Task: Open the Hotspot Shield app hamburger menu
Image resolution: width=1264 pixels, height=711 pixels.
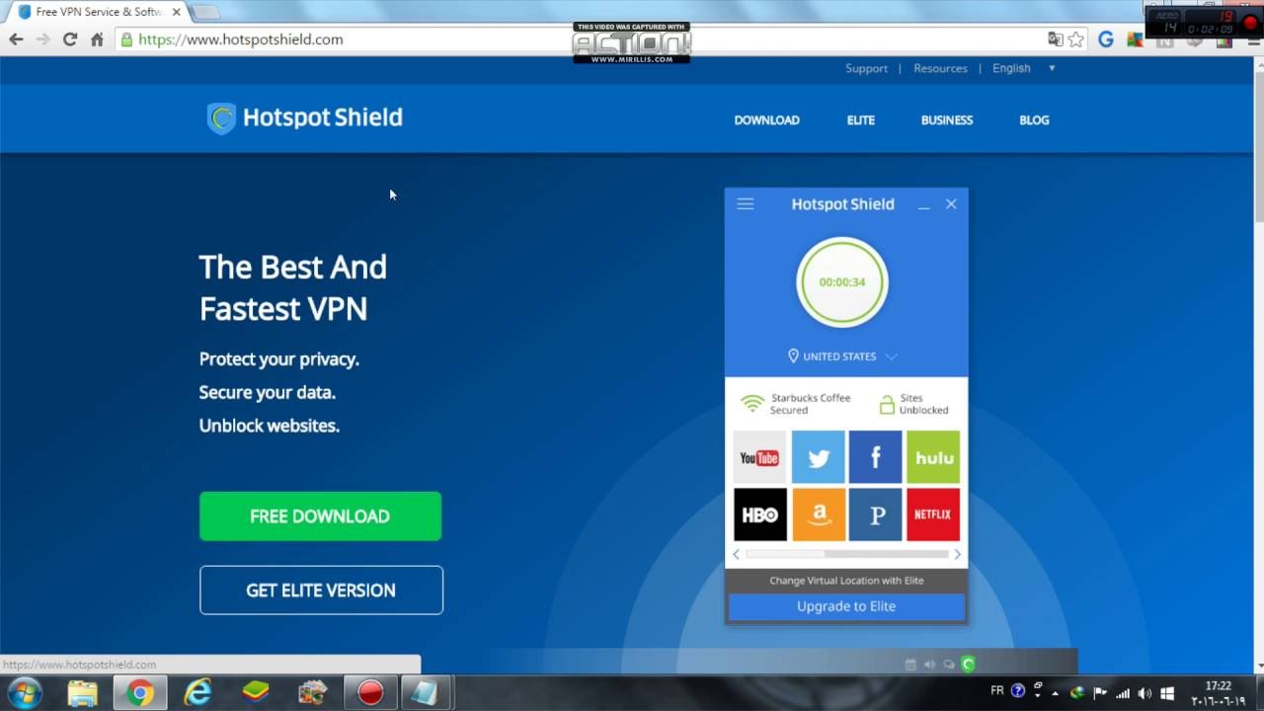Action: [746, 203]
